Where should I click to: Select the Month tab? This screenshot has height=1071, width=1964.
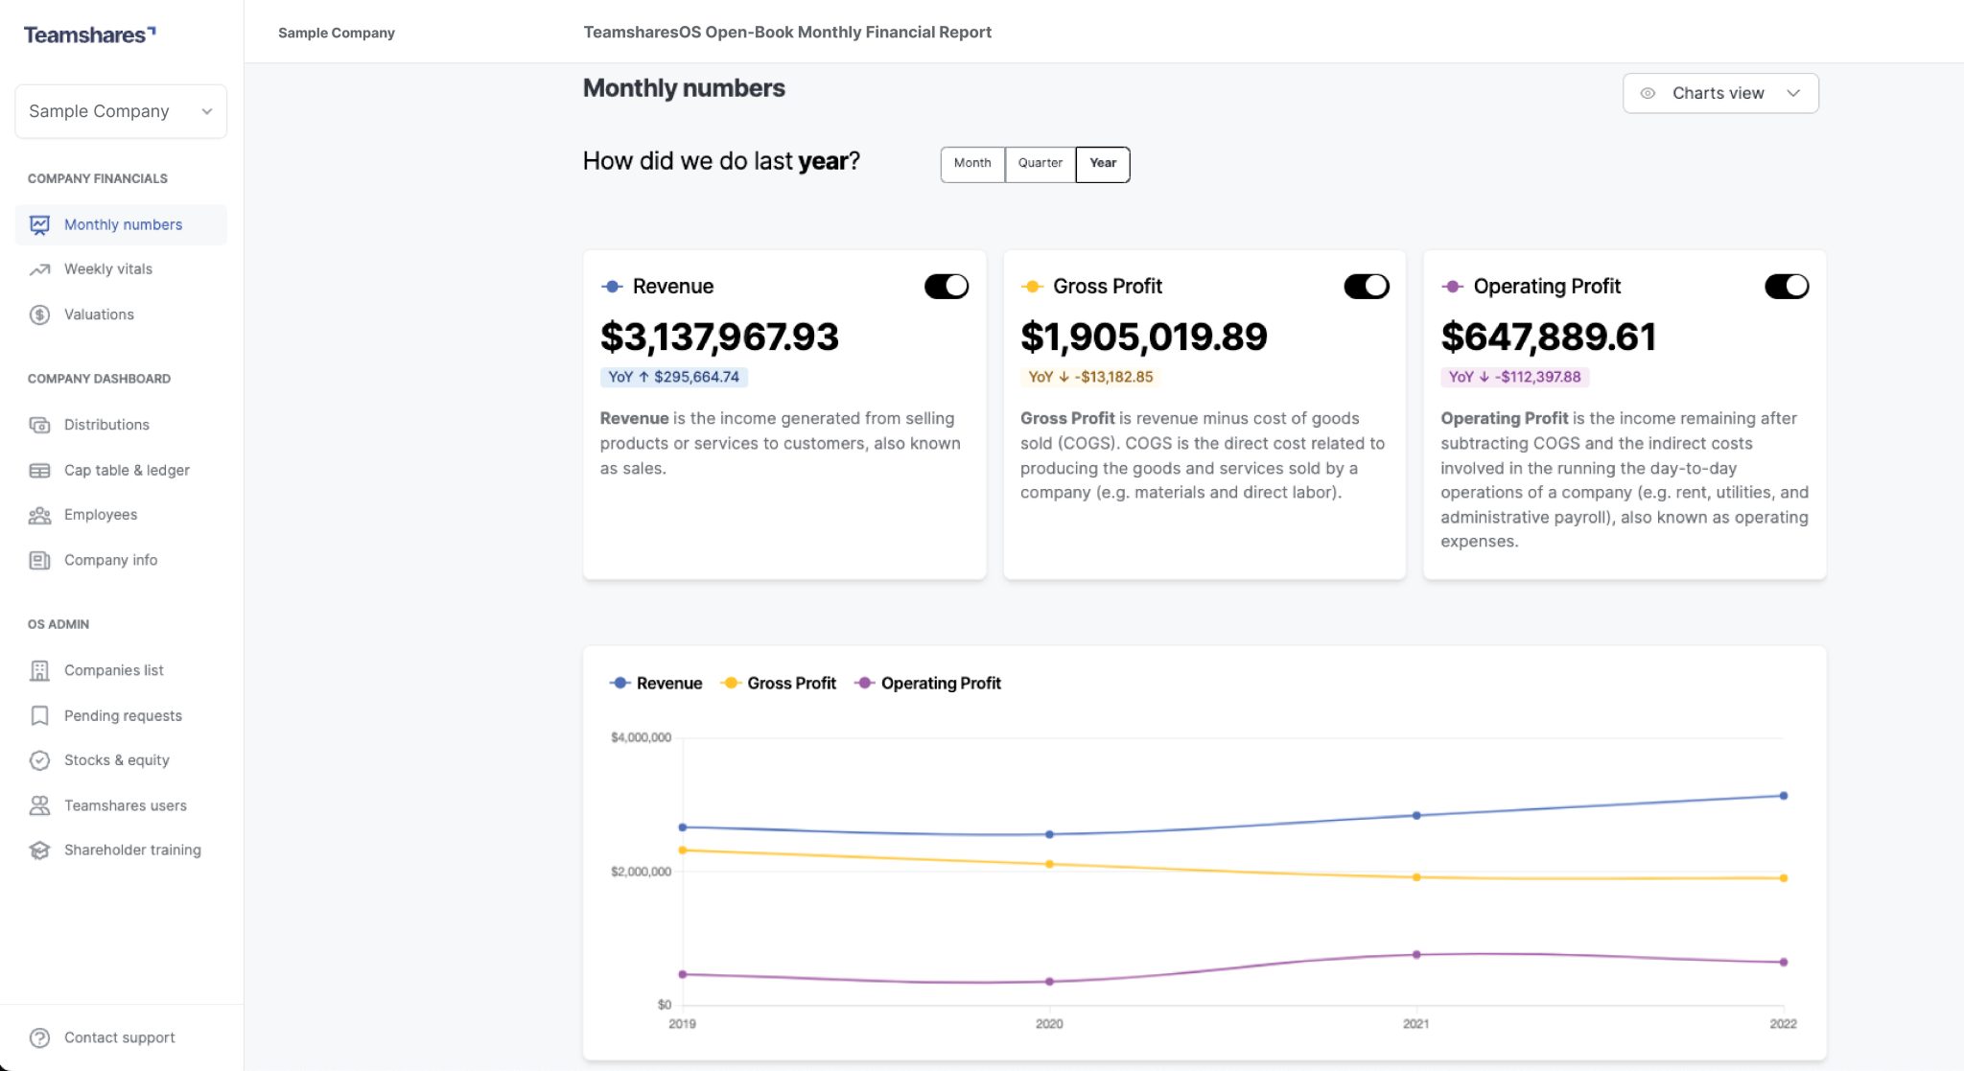click(x=972, y=164)
